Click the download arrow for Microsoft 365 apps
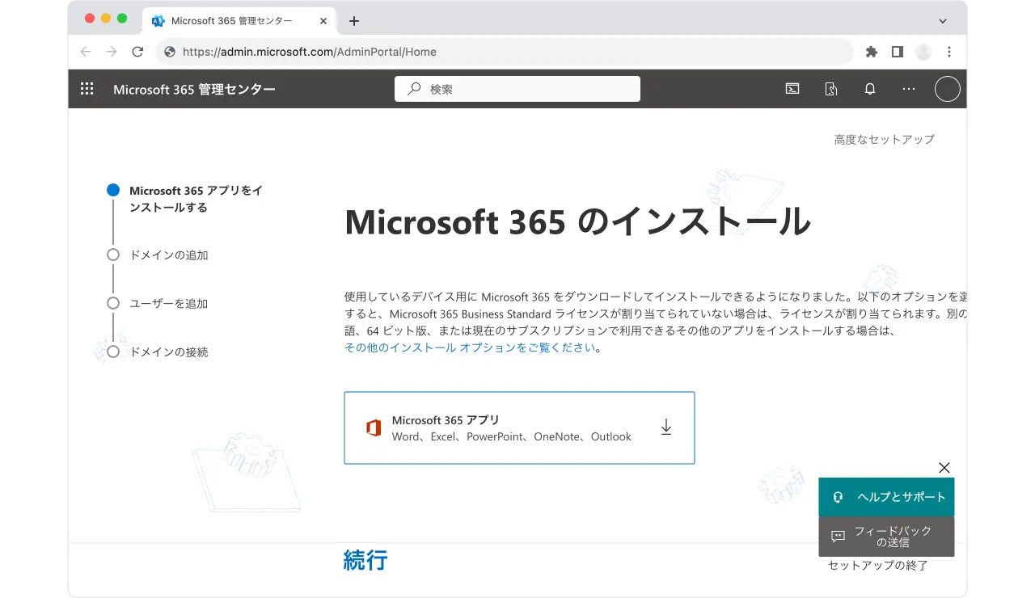 pos(666,427)
